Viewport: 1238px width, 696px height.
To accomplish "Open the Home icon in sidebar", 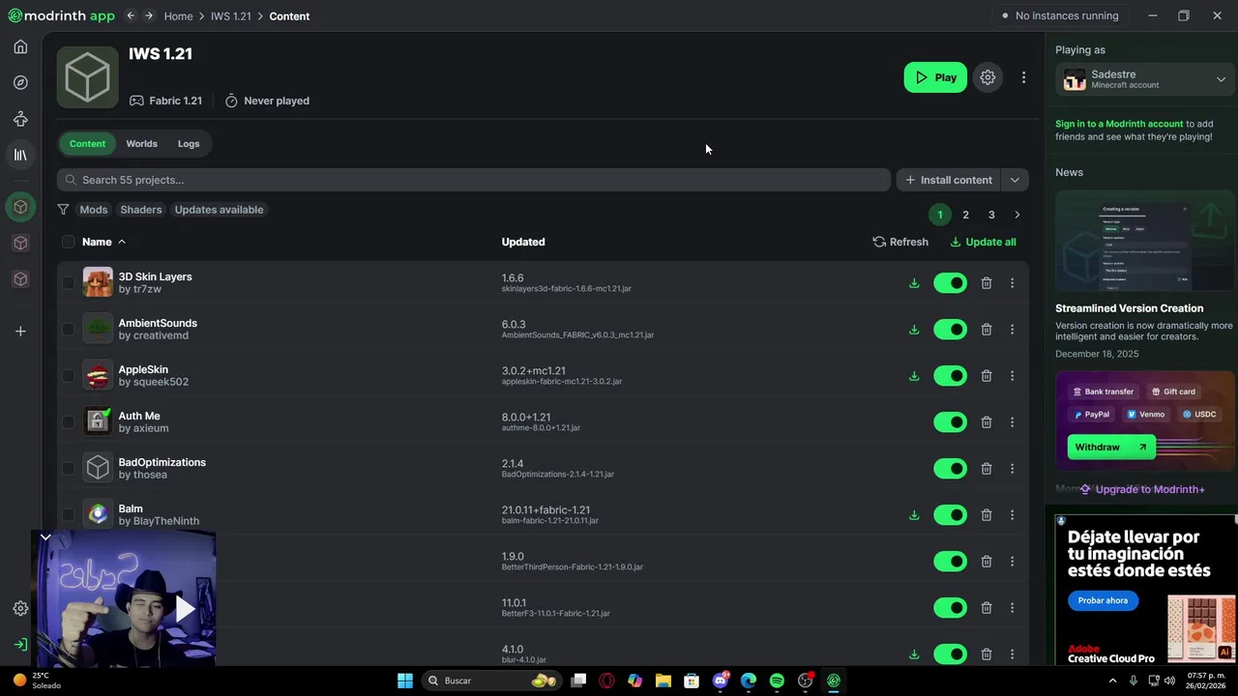I will click(20, 46).
